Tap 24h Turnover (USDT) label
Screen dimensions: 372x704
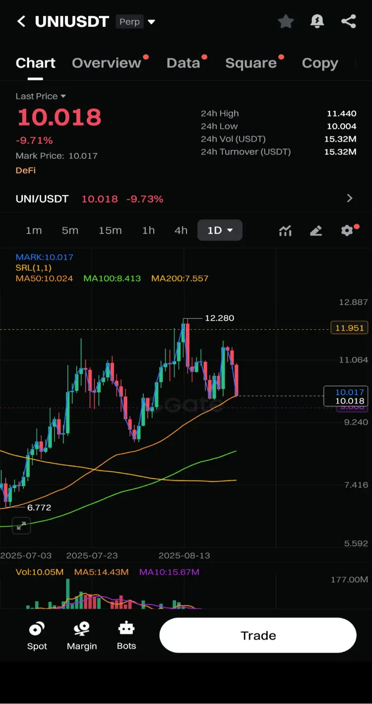point(246,151)
